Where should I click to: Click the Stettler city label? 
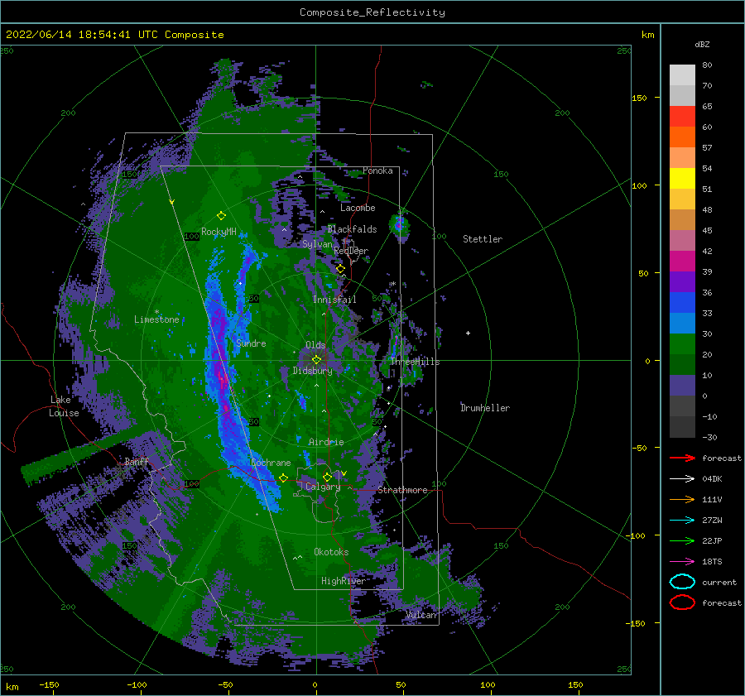point(483,239)
